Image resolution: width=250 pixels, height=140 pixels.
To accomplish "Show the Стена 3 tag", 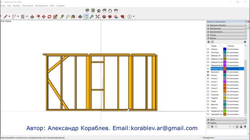I will [208, 82].
